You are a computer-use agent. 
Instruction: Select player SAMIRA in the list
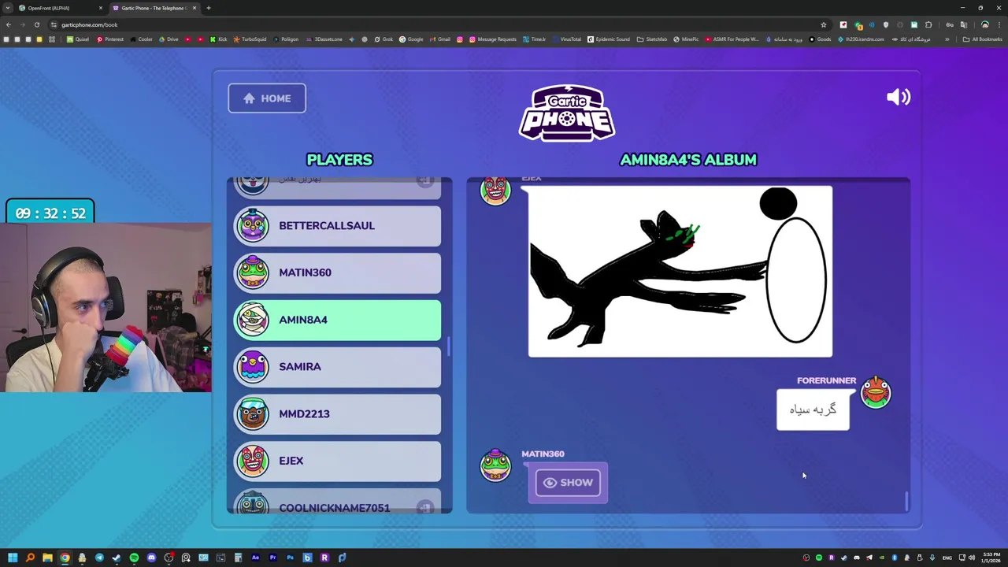click(x=338, y=367)
